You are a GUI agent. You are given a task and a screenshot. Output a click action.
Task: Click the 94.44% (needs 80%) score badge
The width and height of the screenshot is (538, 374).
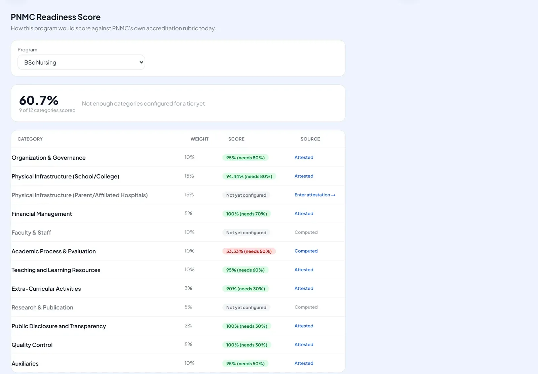(249, 176)
